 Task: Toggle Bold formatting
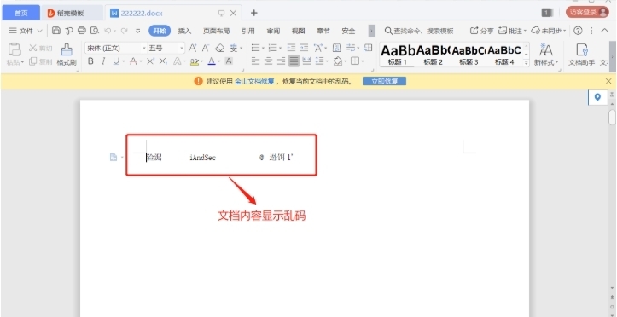click(x=91, y=61)
